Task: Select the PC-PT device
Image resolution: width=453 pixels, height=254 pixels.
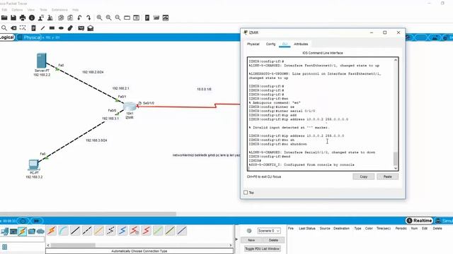Action: [x=33, y=164]
